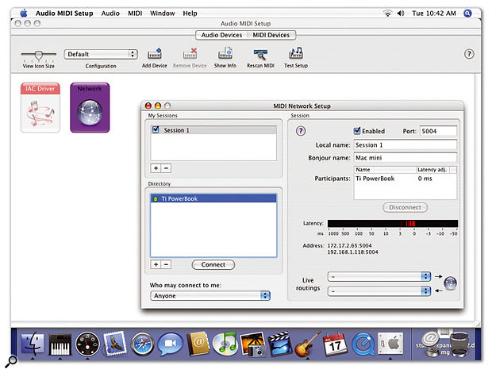This screenshot has width=492, height=373.
Task: Click the Latency meter bar
Action: point(393,223)
